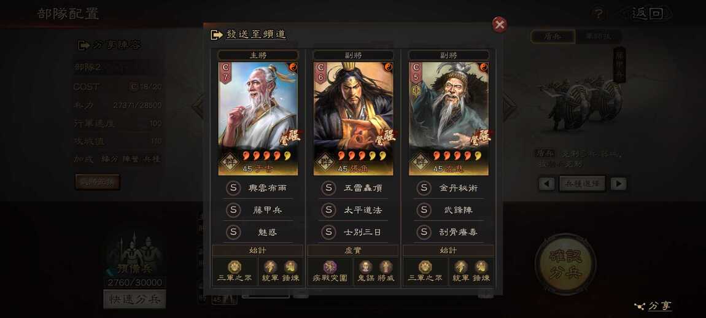Click the 三軍之眾 formation icon under 于吉

coord(234,266)
